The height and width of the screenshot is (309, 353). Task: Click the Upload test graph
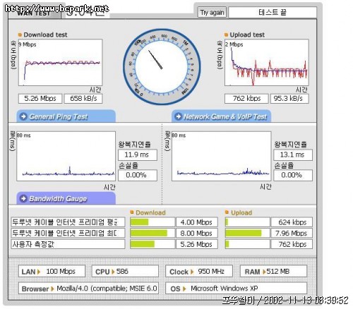267,63
